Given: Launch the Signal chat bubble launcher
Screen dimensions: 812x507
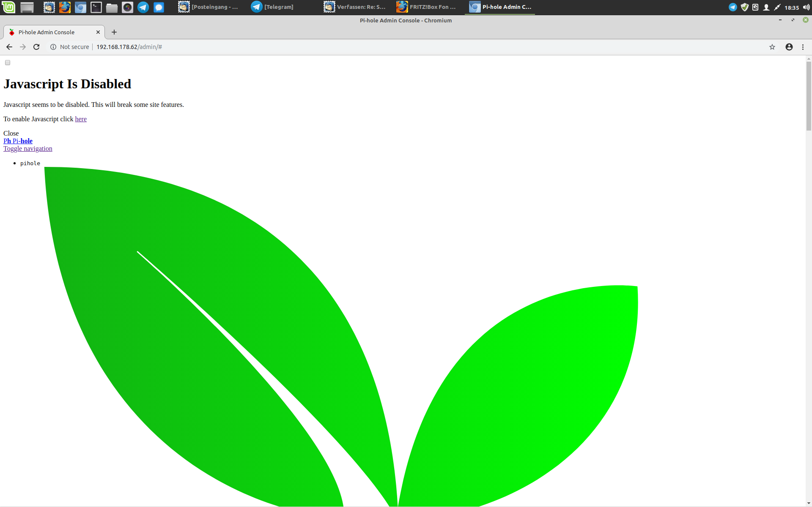Looking at the screenshot, I should click(x=159, y=7).
